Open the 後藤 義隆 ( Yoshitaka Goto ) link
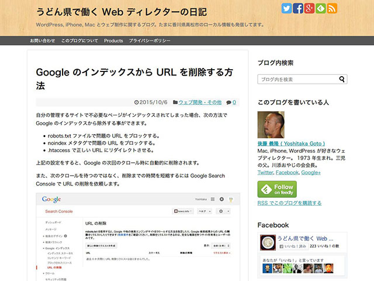Viewport: 374px width, 281px height. [x=291, y=143]
